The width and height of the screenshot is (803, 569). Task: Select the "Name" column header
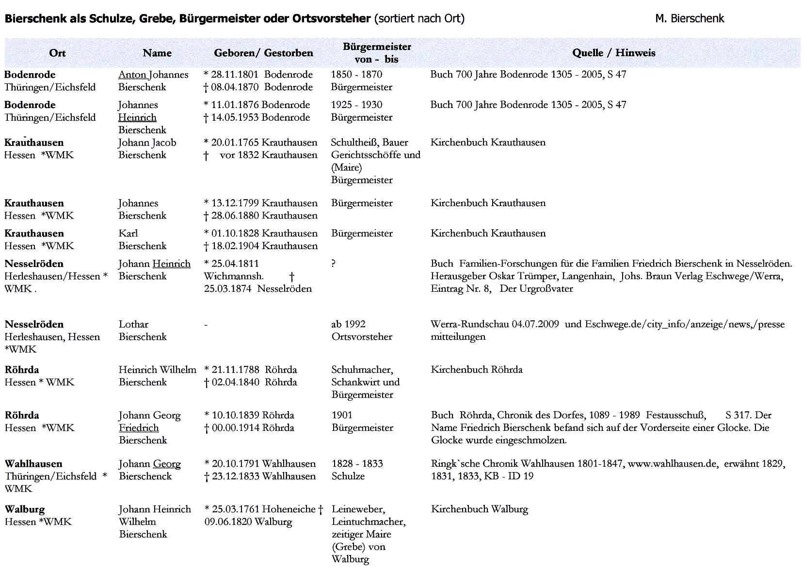point(157,53)
